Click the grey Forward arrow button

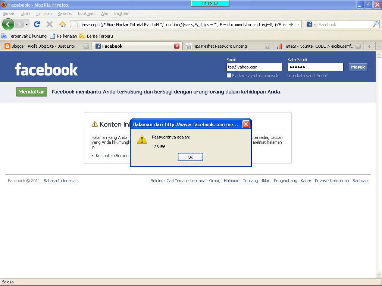pos(19,24)
